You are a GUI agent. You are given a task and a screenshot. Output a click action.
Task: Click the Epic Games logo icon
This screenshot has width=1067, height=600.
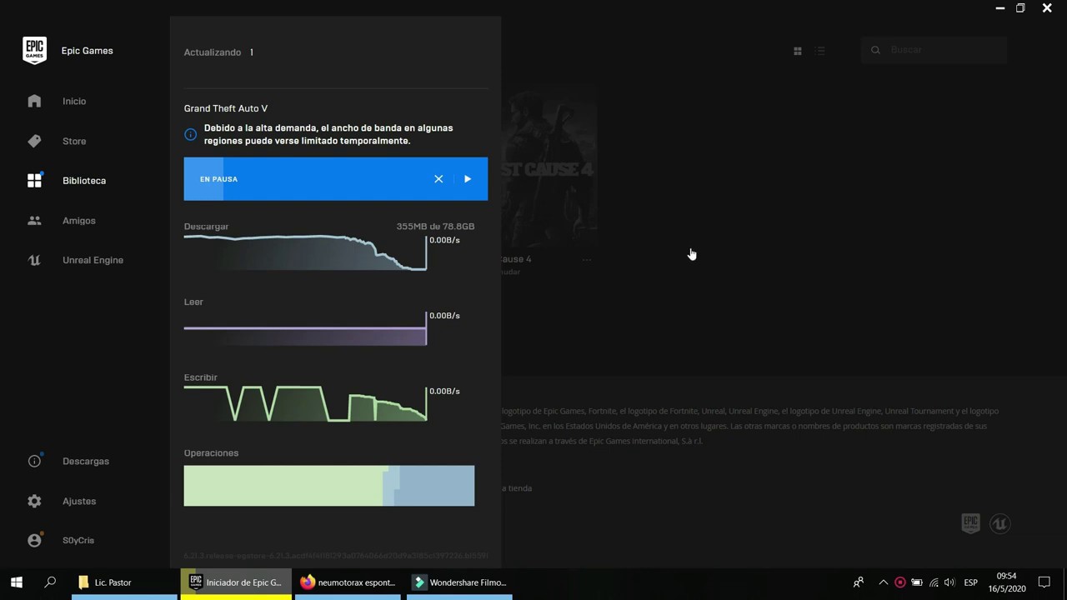coord(34,50)
